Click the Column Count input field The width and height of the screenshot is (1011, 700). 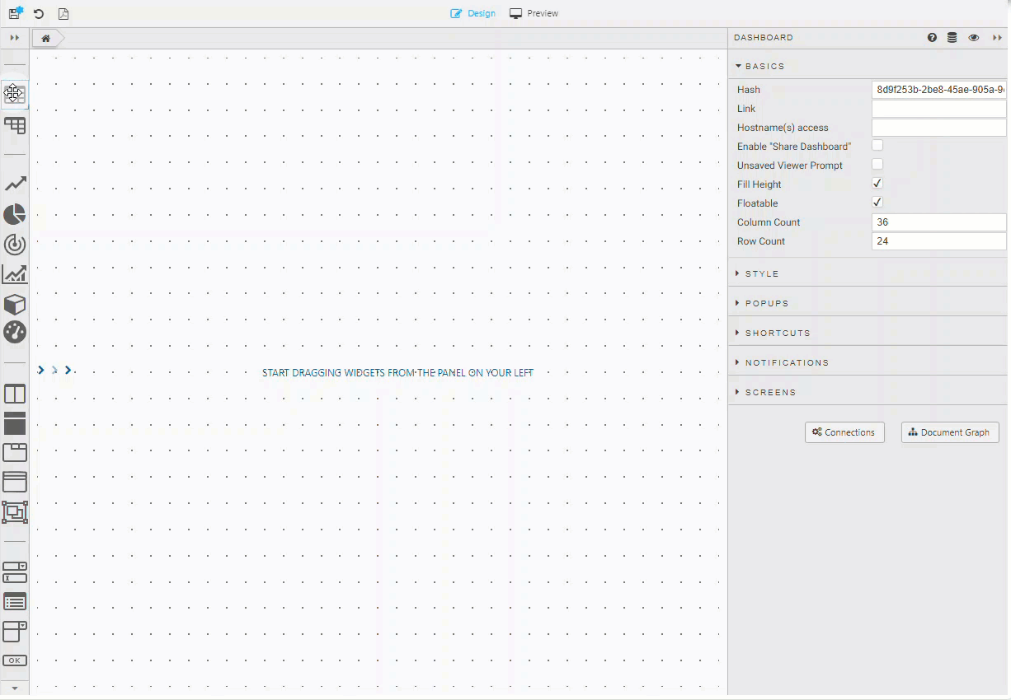[939, 222]
